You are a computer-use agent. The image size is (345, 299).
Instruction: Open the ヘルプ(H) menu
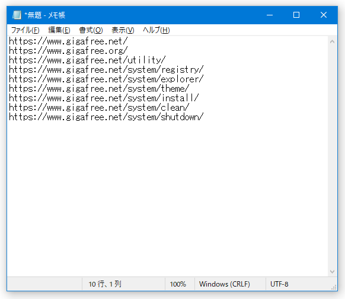pyautogui.click(x=156, y=30)
